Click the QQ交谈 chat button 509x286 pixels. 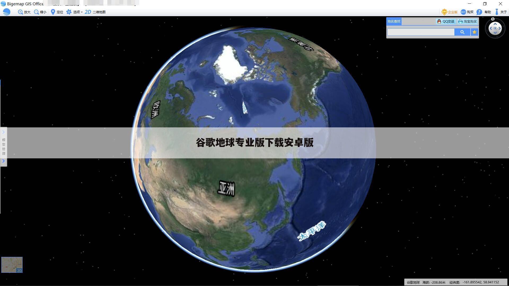click(x=446, y=21)
